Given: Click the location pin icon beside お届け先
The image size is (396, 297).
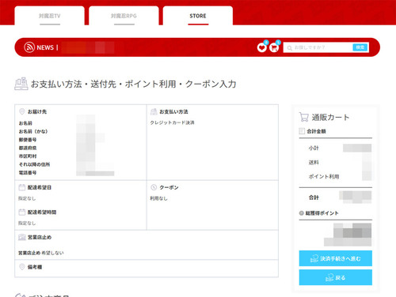Looking at the screenshot, I should pos(22,111).
